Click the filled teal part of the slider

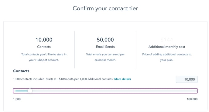[21, 91]
